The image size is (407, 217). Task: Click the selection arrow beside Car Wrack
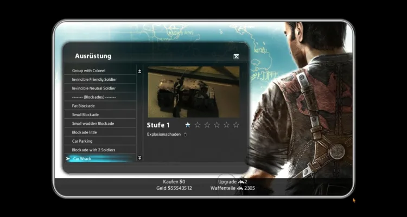pyautogui.click(x=68, y=158)
